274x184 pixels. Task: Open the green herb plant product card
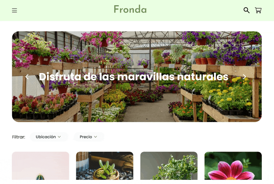coord(169,166)
